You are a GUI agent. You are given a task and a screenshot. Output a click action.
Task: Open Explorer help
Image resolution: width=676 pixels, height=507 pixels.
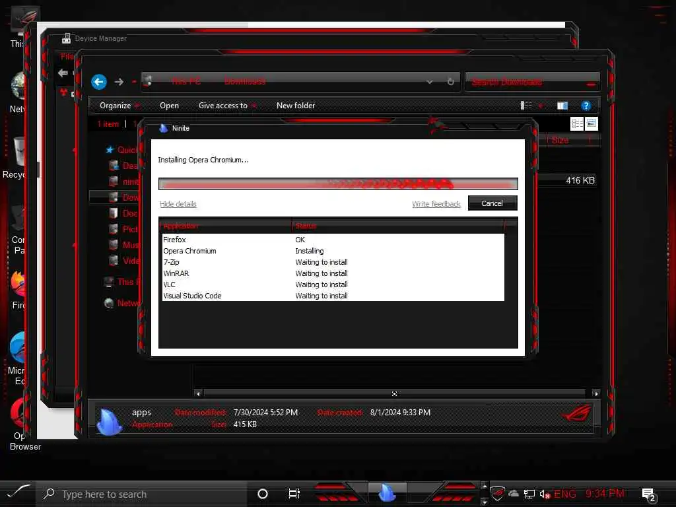click(586, 106)
